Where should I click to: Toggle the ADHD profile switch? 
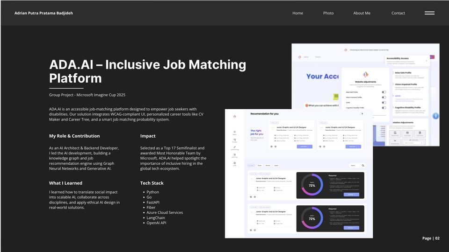pos(384,103)
